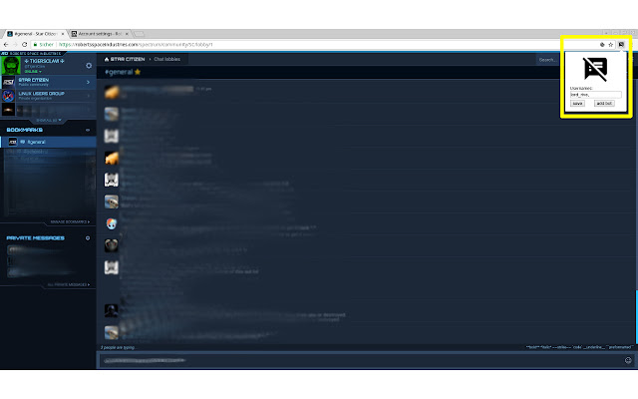Click the Rainbow Dash pony avatar in chat
Viewport: 638px width, 399px height.
[x=111, y=223]
